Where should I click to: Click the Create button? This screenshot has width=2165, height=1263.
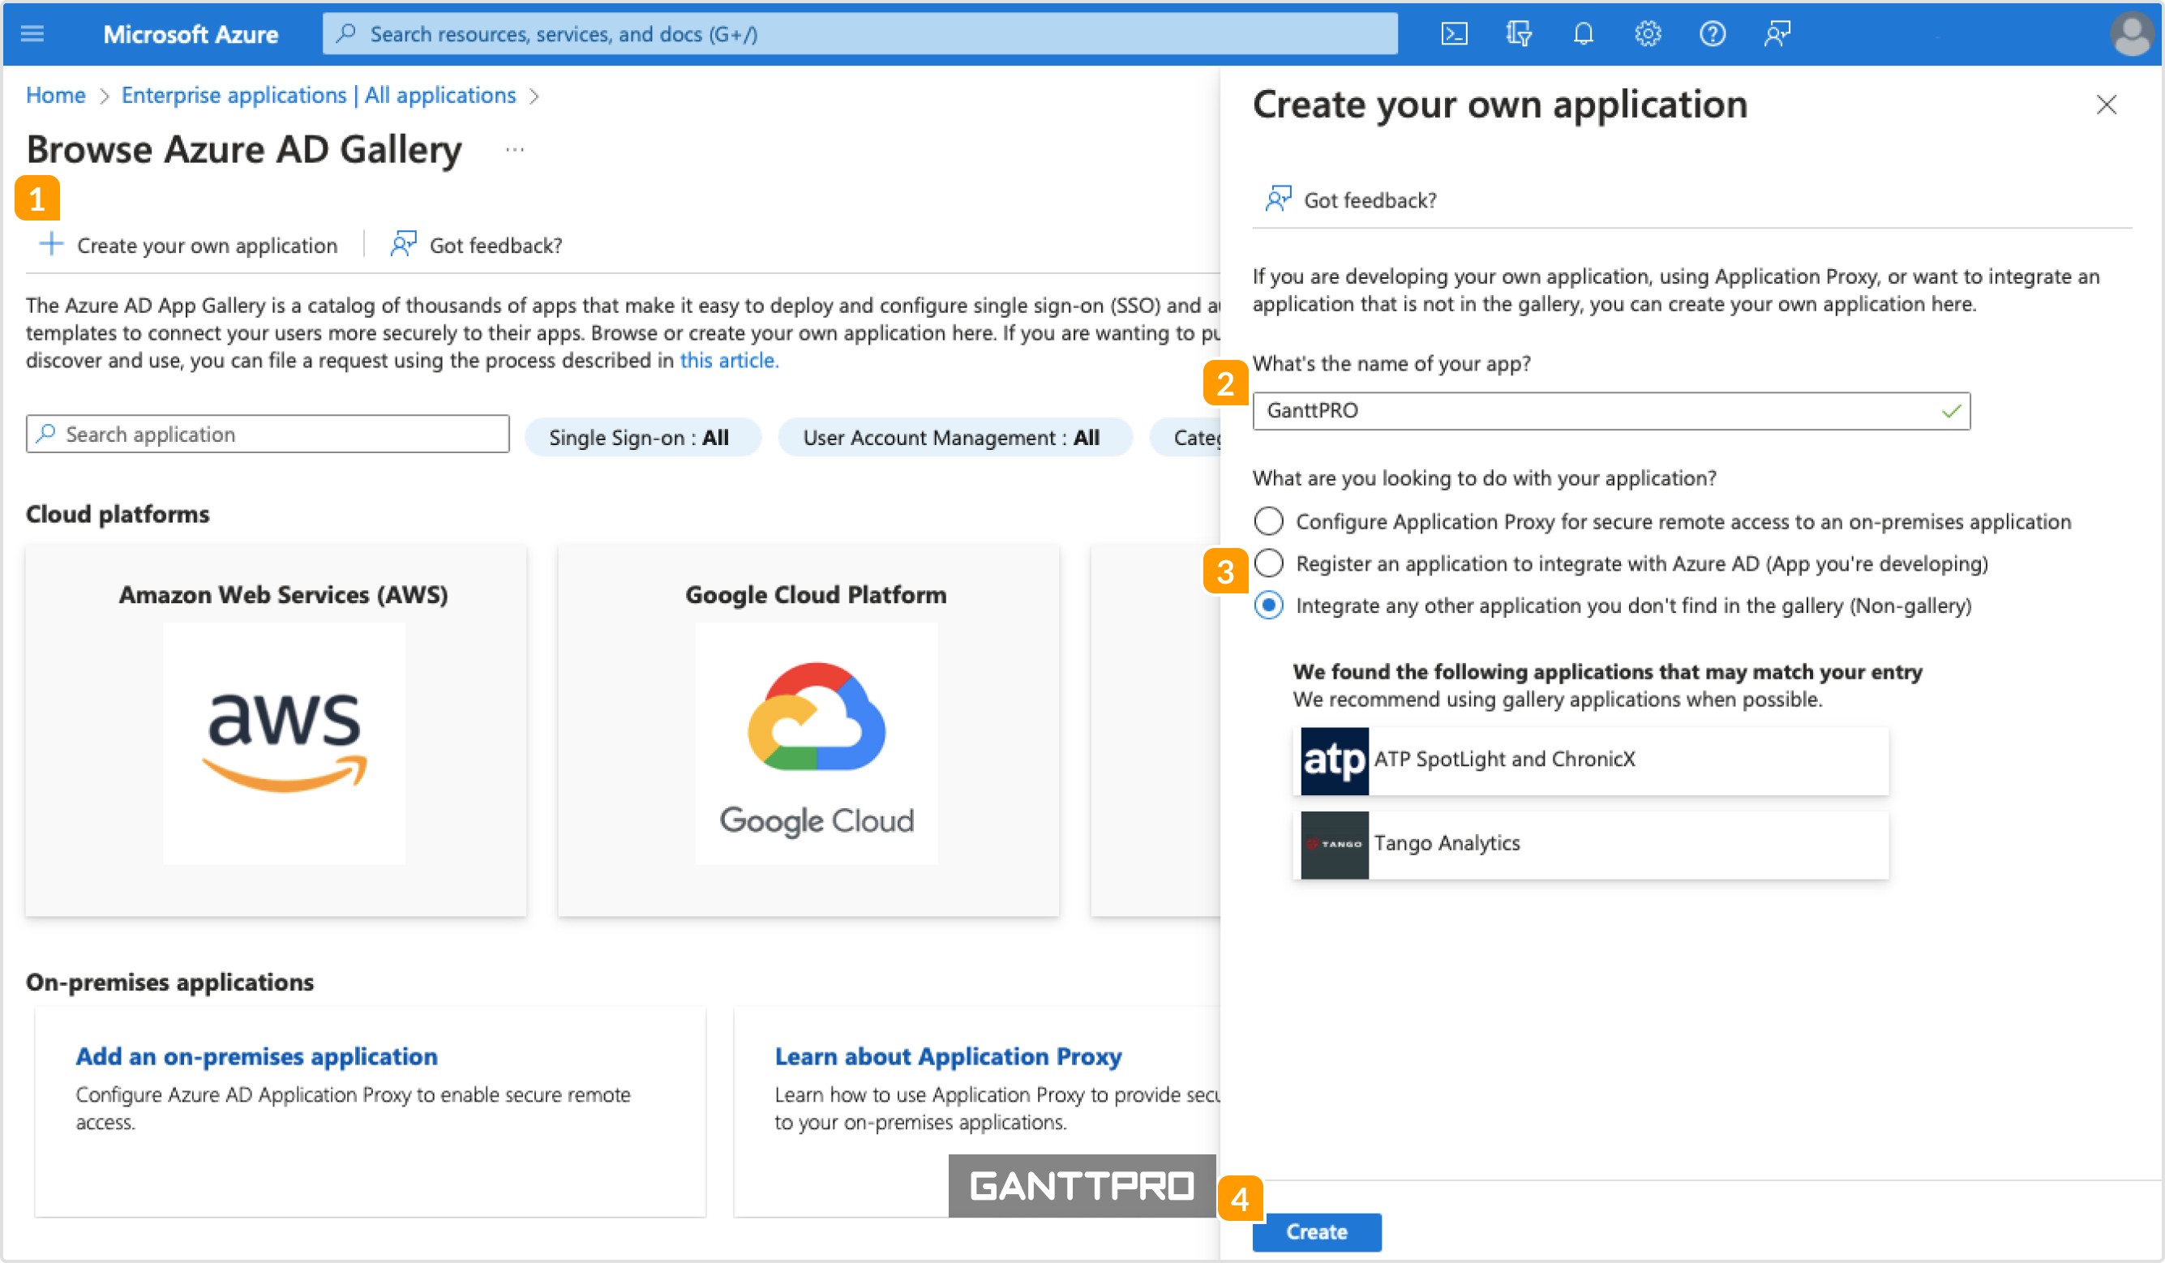pos(1316,1232)
